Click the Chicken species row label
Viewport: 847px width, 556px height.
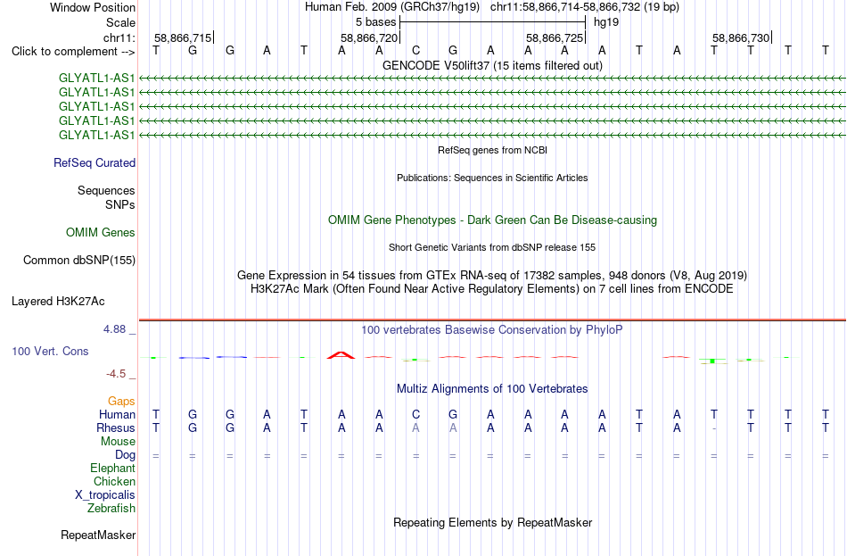pos(114,481)
